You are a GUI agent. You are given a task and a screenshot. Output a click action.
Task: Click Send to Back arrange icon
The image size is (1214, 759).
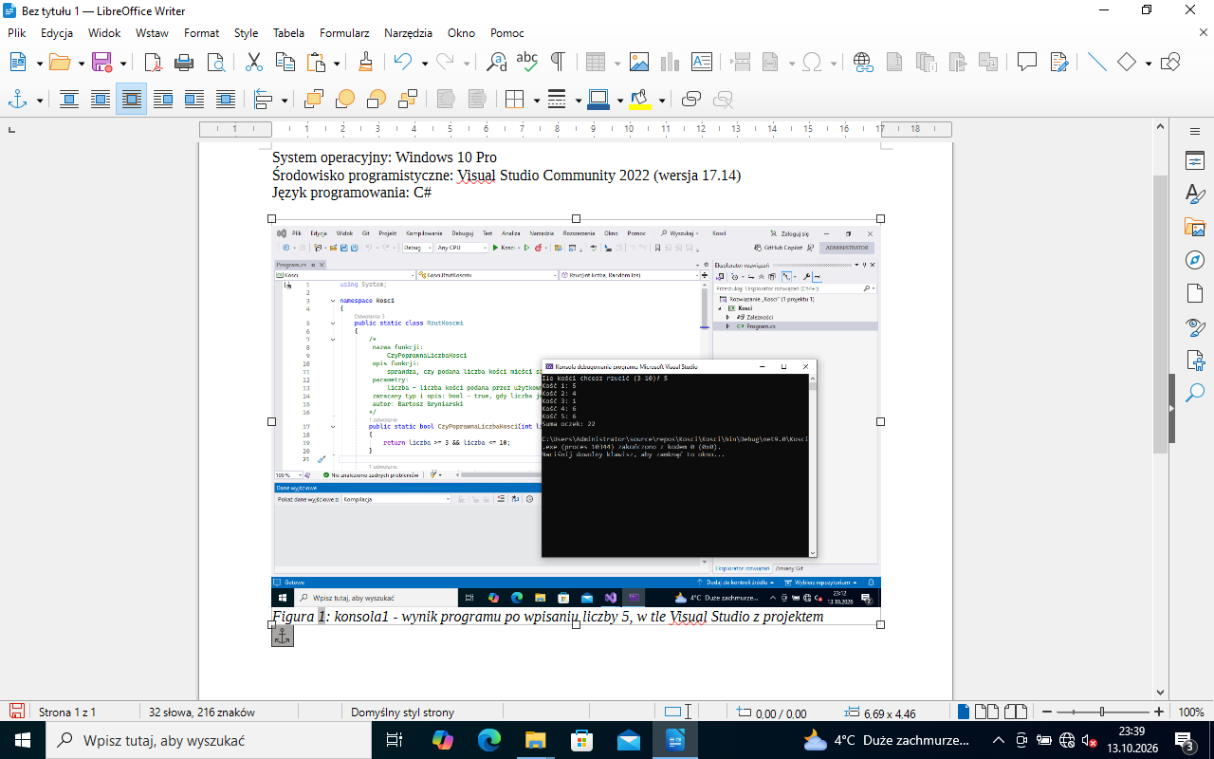[x=408, y=99]
